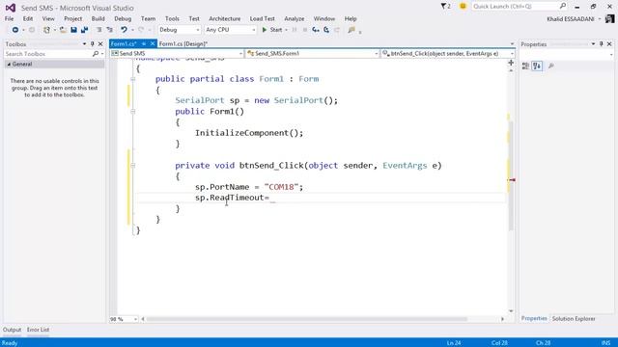Click the Quick Launch magnifier icon
The height and width of the screenshot is (347, 618).
coord(562,6)
